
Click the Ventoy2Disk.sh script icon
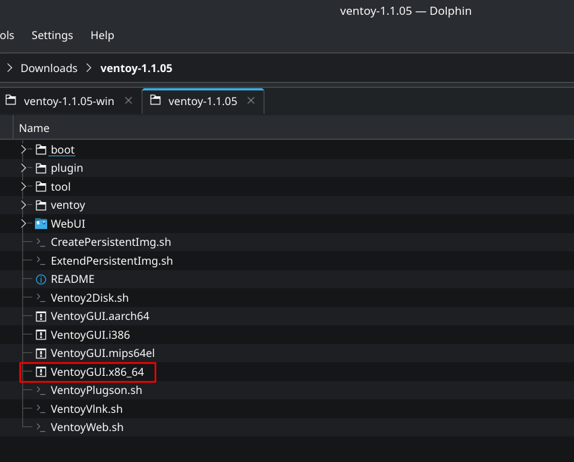41,298
